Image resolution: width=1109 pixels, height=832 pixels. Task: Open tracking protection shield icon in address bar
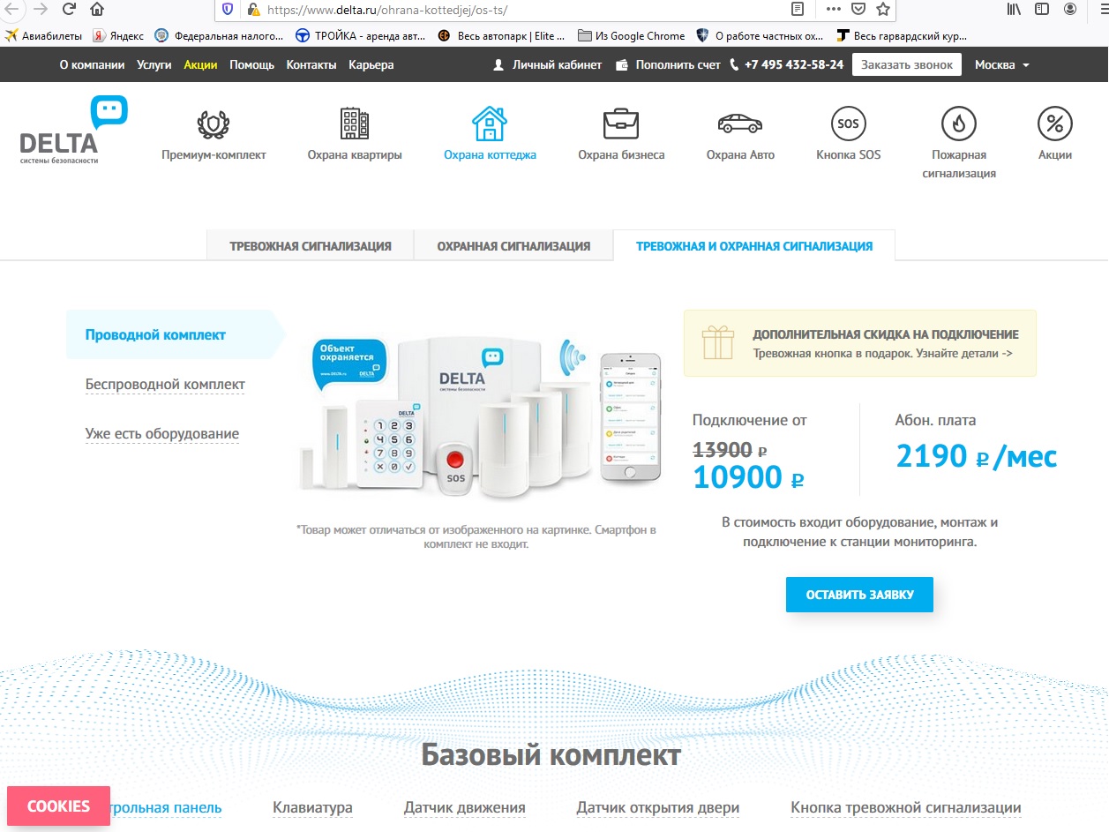229,10
